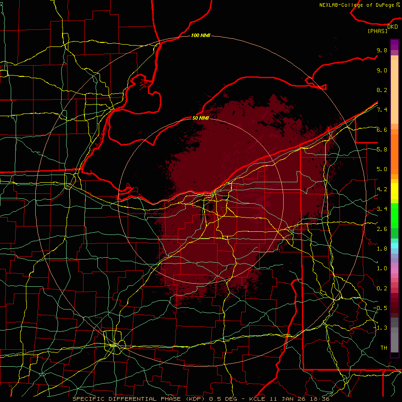Click the '100 NMI' range ring label
This screenshot has height=402, width=402.
click(x=201, y=35)
